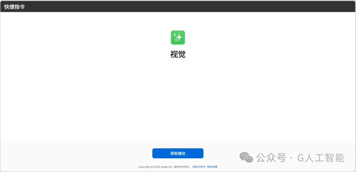356x172 pixels.
Task: Open the 条款与条件 link
Action: (x=199, y=167)
